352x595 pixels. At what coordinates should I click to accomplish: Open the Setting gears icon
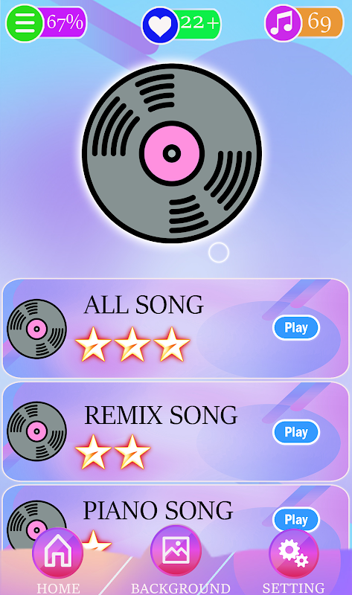point(294,553)
